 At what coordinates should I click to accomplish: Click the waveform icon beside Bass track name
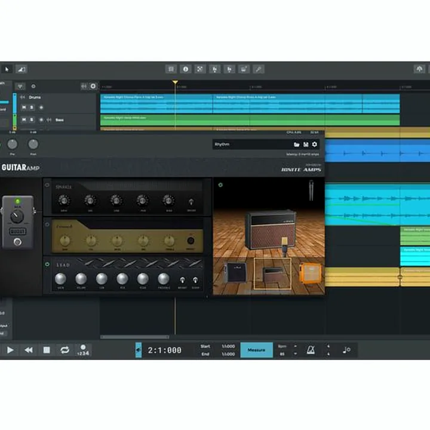pyautogui.click(x=49, y=120)
